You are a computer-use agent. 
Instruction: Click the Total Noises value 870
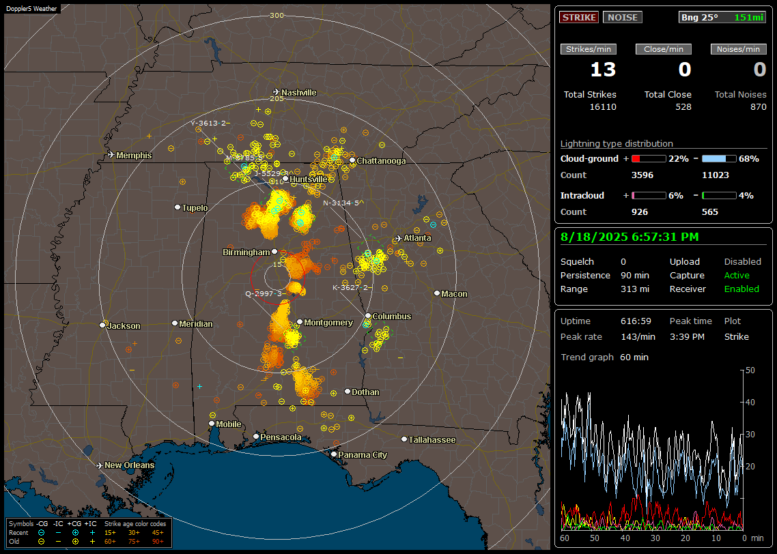(758, 107)
